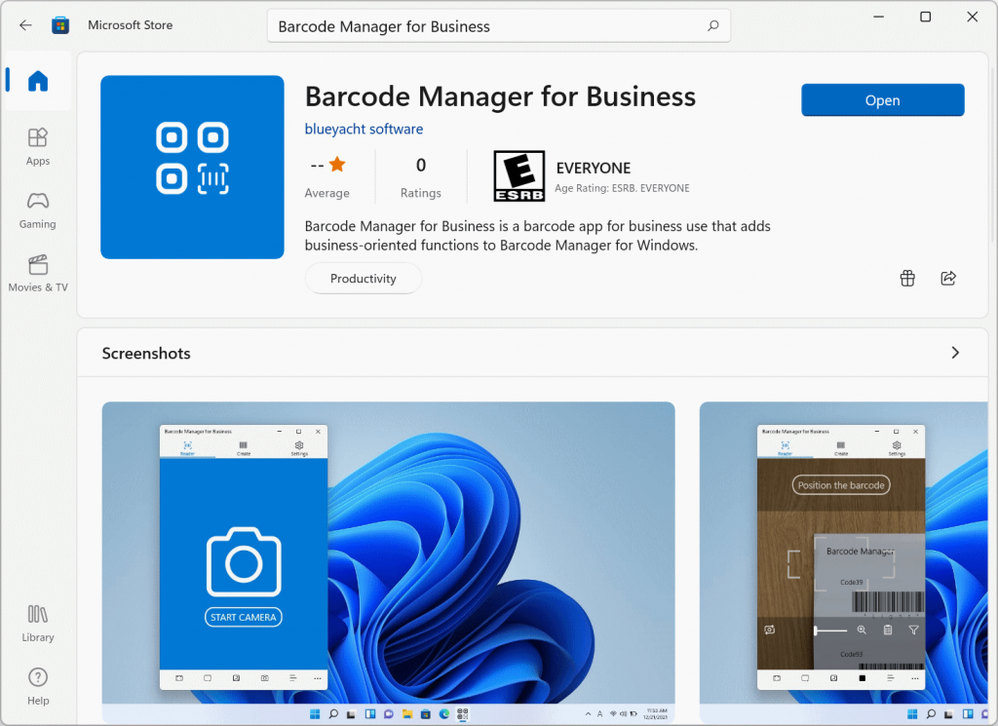Click the search magnifier in the search bar
Screen dimensions: 998x726
click(x=712, y=25)
